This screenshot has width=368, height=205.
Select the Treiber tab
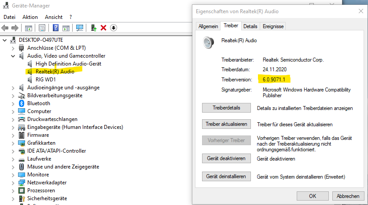tap(231, 26)
